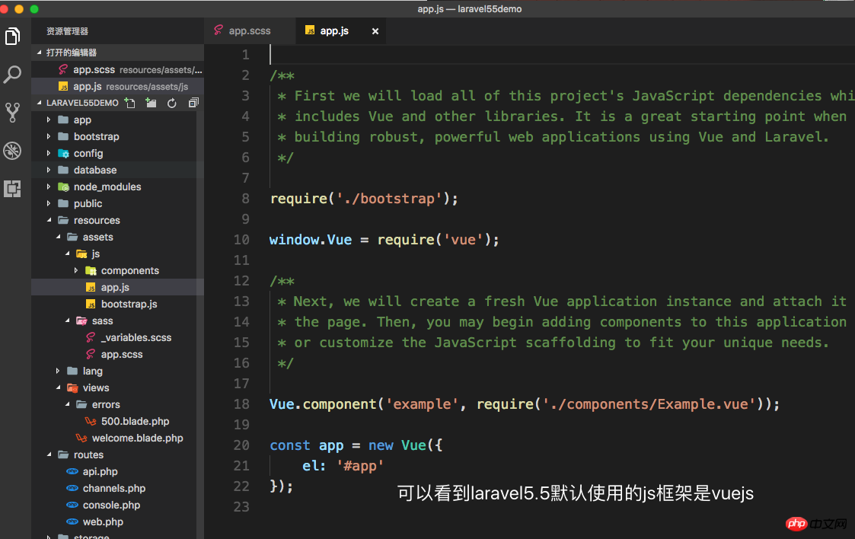The width and height of the screenshot is (855, 539).
Task: Maximize the window with green button
Action: point(34,8)
